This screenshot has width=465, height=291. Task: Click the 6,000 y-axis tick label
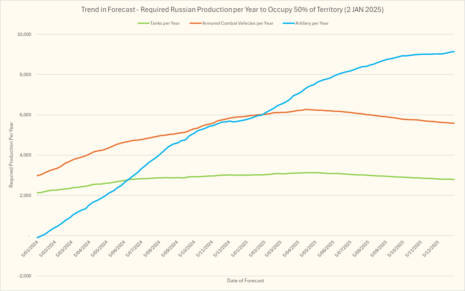point(26,115)
